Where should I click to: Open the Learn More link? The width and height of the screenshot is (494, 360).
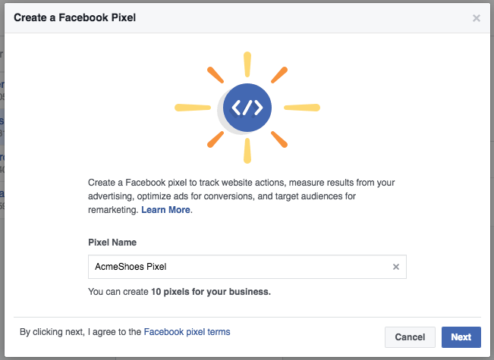[165, 210]
